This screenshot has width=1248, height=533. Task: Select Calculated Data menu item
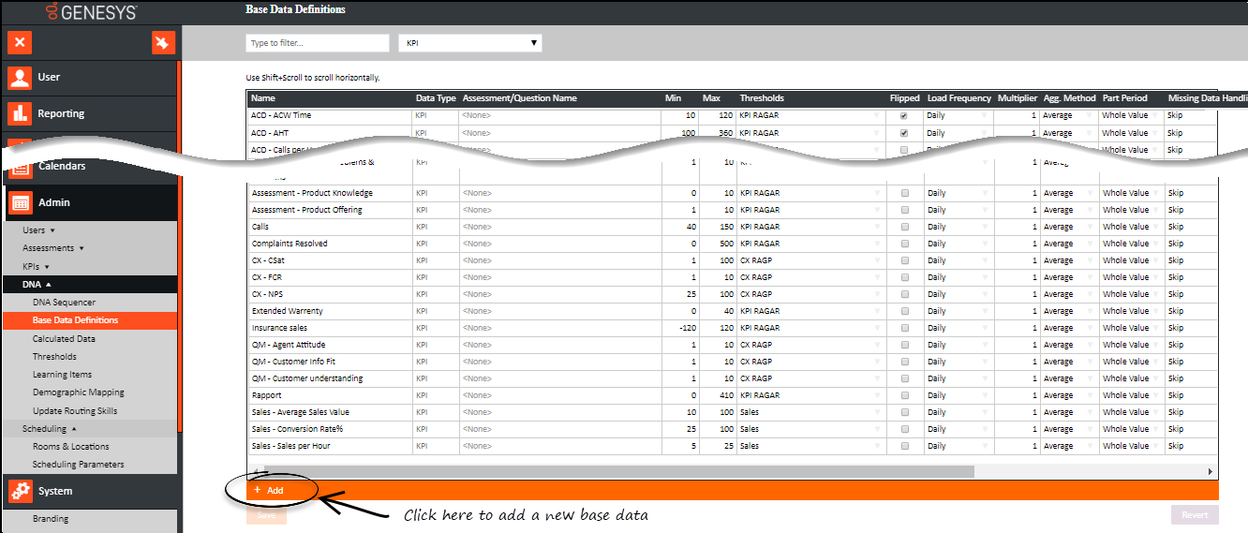(64, 339)
